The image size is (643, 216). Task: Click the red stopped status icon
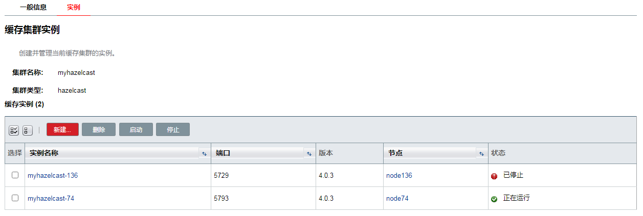tap(494, 176)
